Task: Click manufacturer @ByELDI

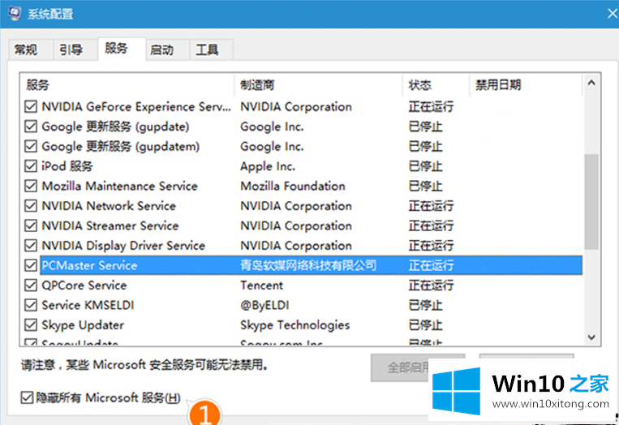Action: [265, 305]
